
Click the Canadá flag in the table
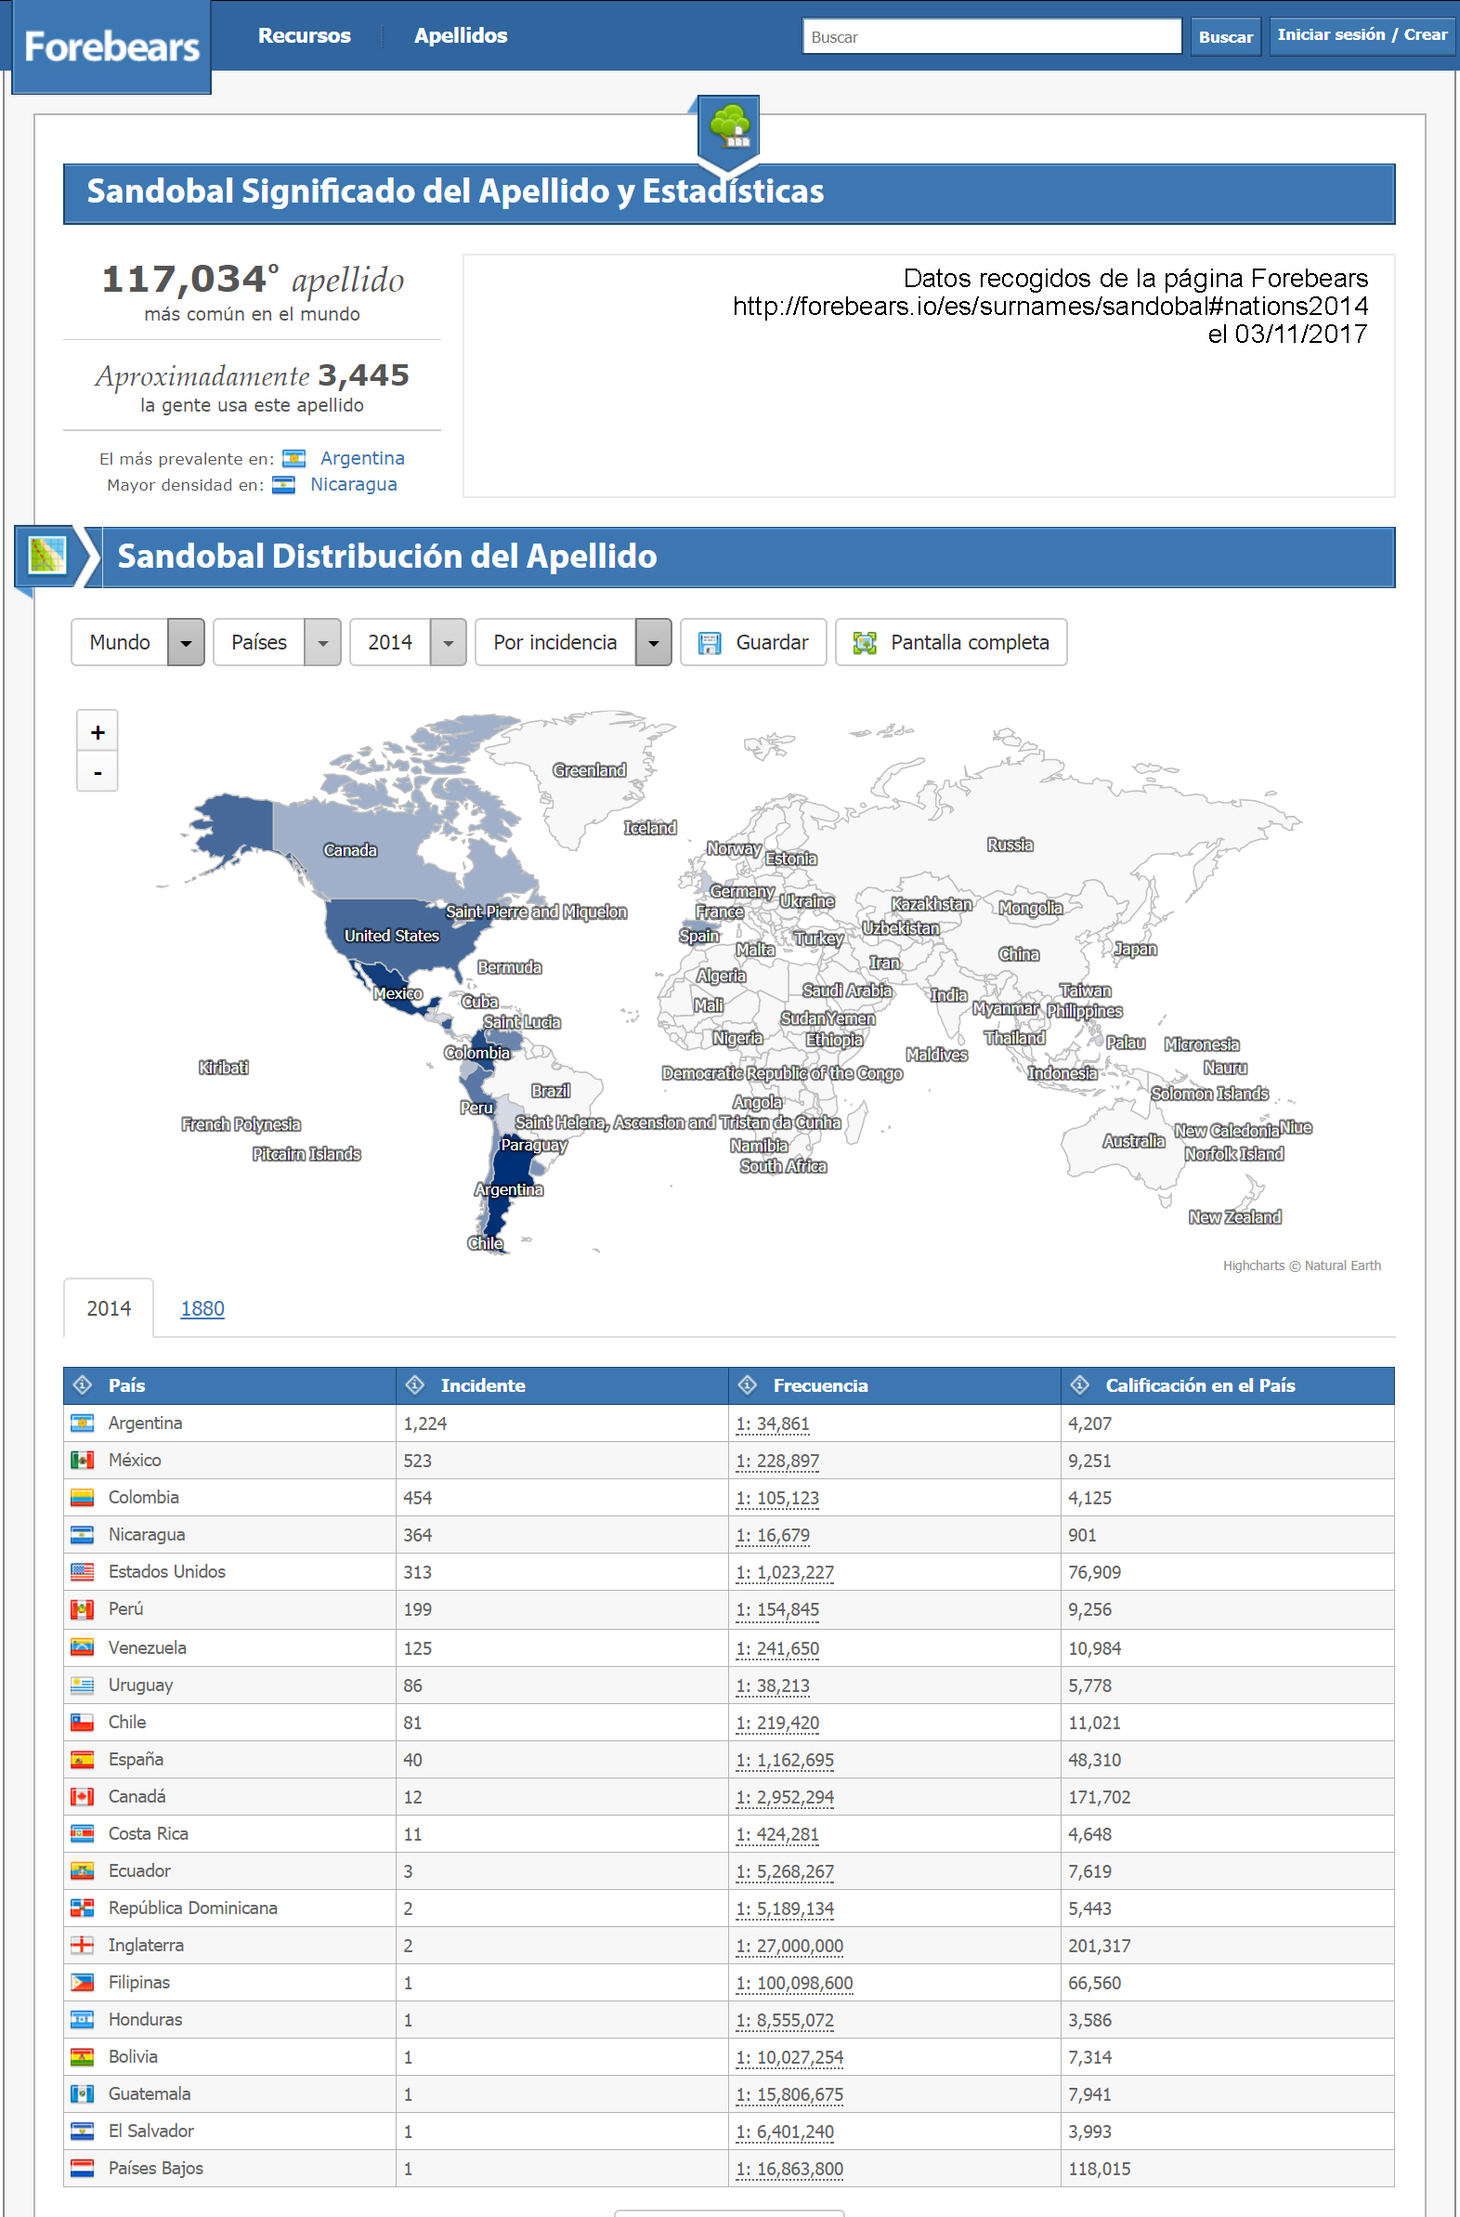pos(83,1797)
